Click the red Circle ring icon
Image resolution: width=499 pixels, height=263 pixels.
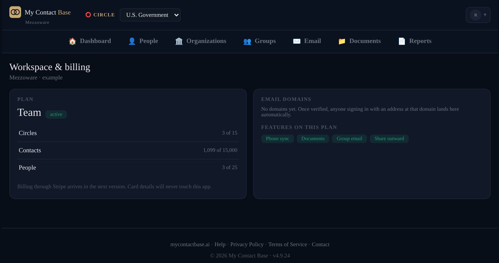(88, 15)
